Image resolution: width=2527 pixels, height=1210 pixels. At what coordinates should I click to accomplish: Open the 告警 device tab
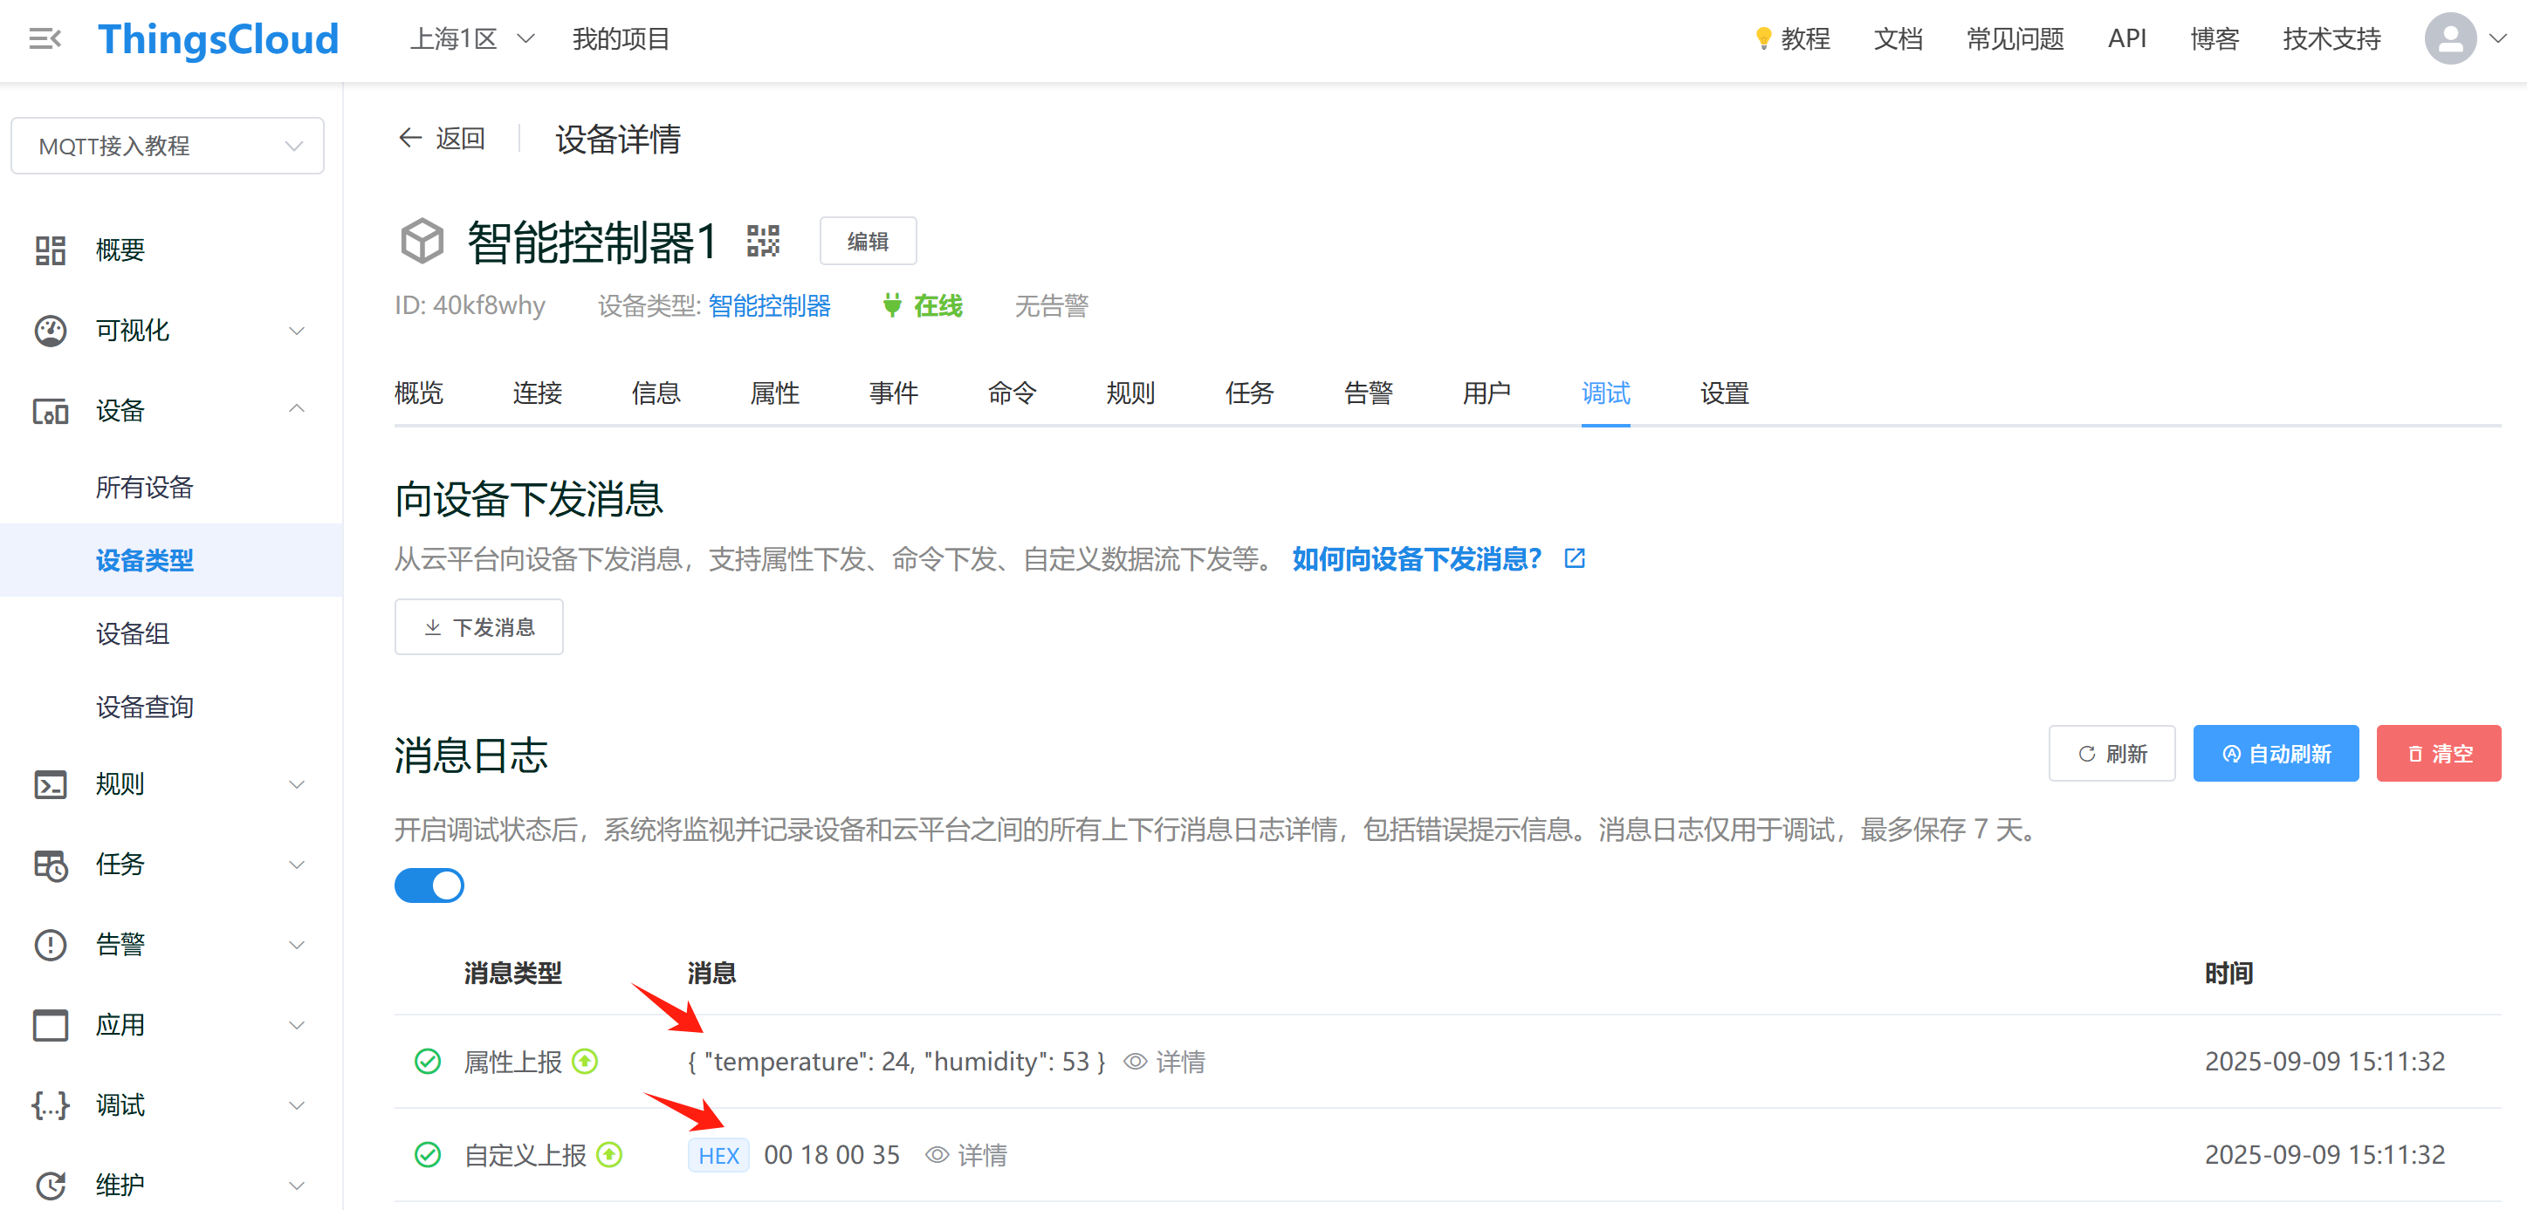click(1369, 393)
